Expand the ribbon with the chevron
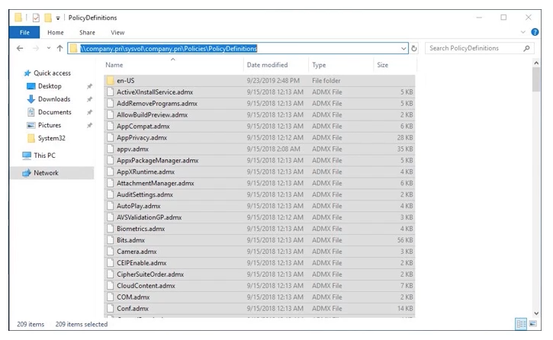This screenshot has height=340, width=553. pyautogui.click(x=523, y=32)
